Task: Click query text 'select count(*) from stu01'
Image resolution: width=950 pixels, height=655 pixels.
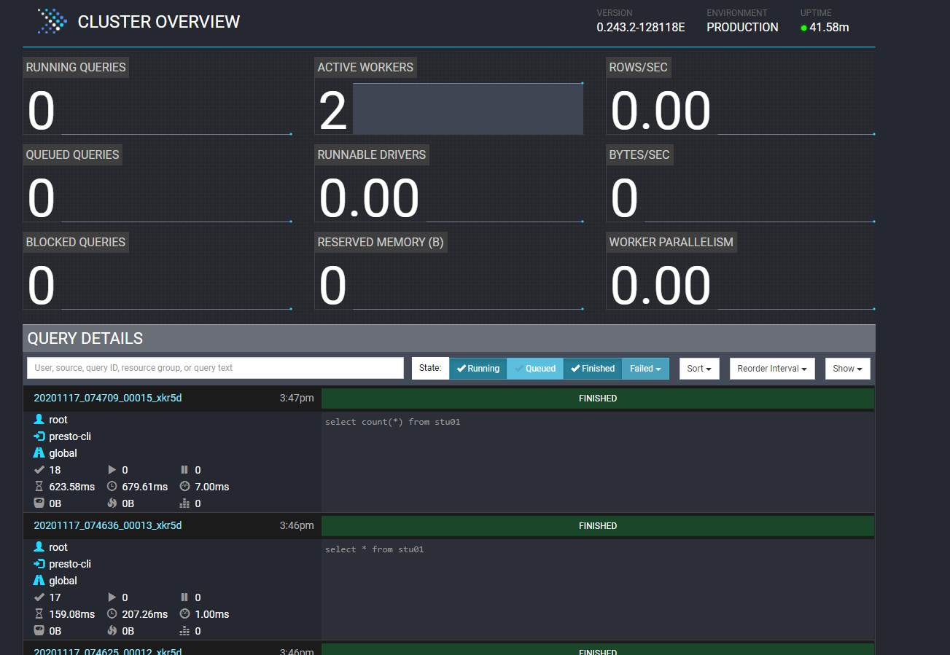Action: (x=393, y=422)
